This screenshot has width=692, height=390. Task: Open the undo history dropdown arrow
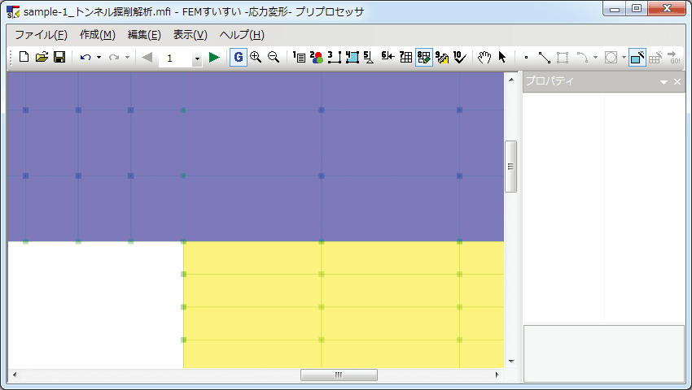click(x=99, y=58)
